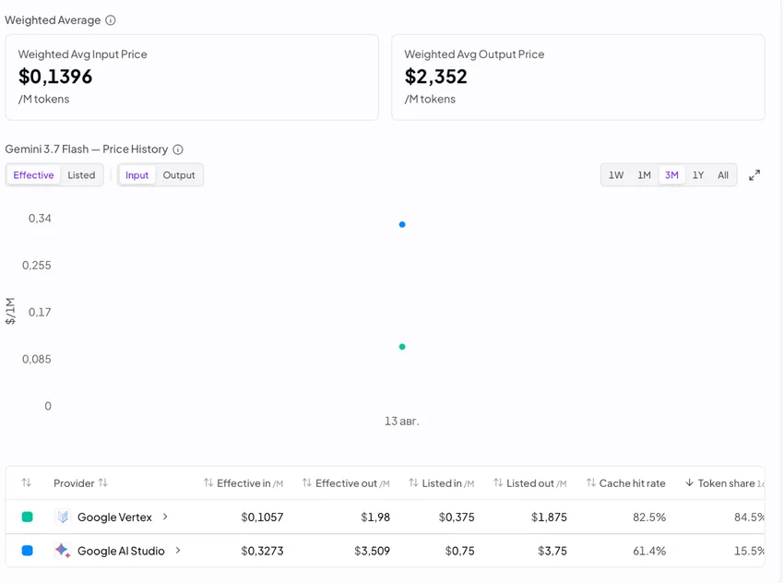
Task: Click Google Vertex cache hit rate 82.5%
Action: point(649,517)
